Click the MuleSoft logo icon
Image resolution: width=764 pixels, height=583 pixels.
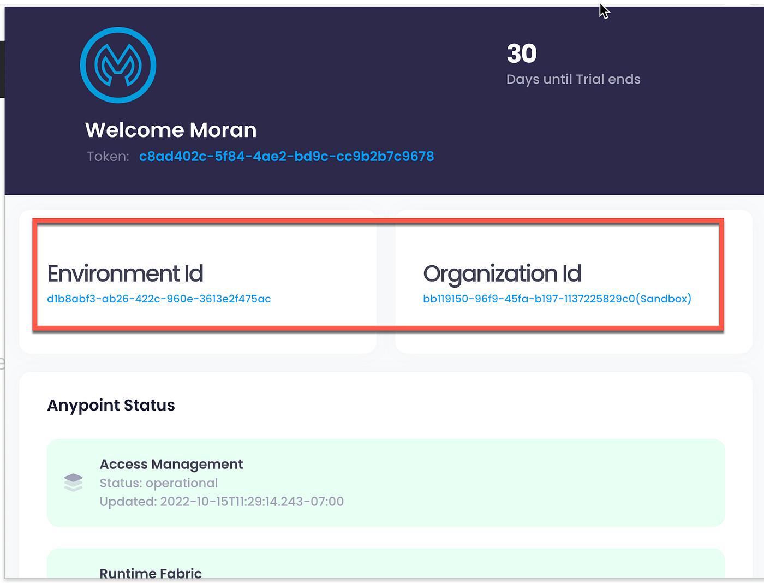tap(118, 65)
